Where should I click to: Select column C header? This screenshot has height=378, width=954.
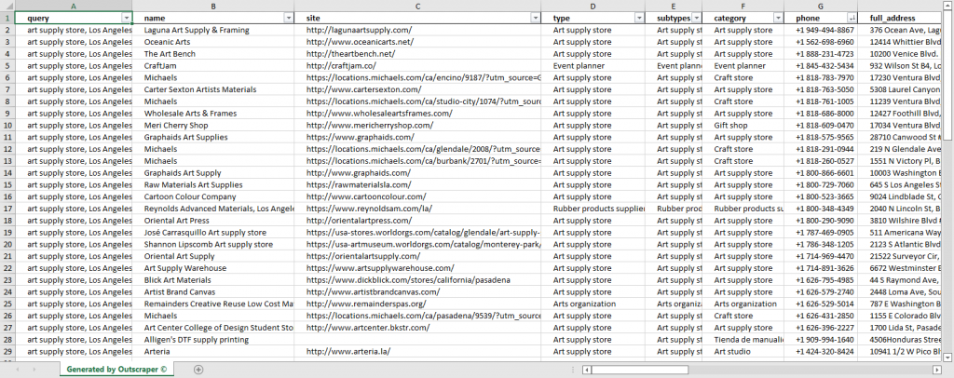[x=417, y=6]
